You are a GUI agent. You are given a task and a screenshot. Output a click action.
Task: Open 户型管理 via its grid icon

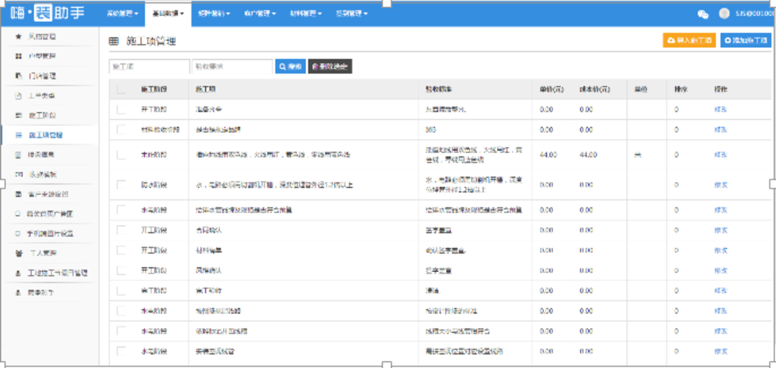[x=19, y=56]
